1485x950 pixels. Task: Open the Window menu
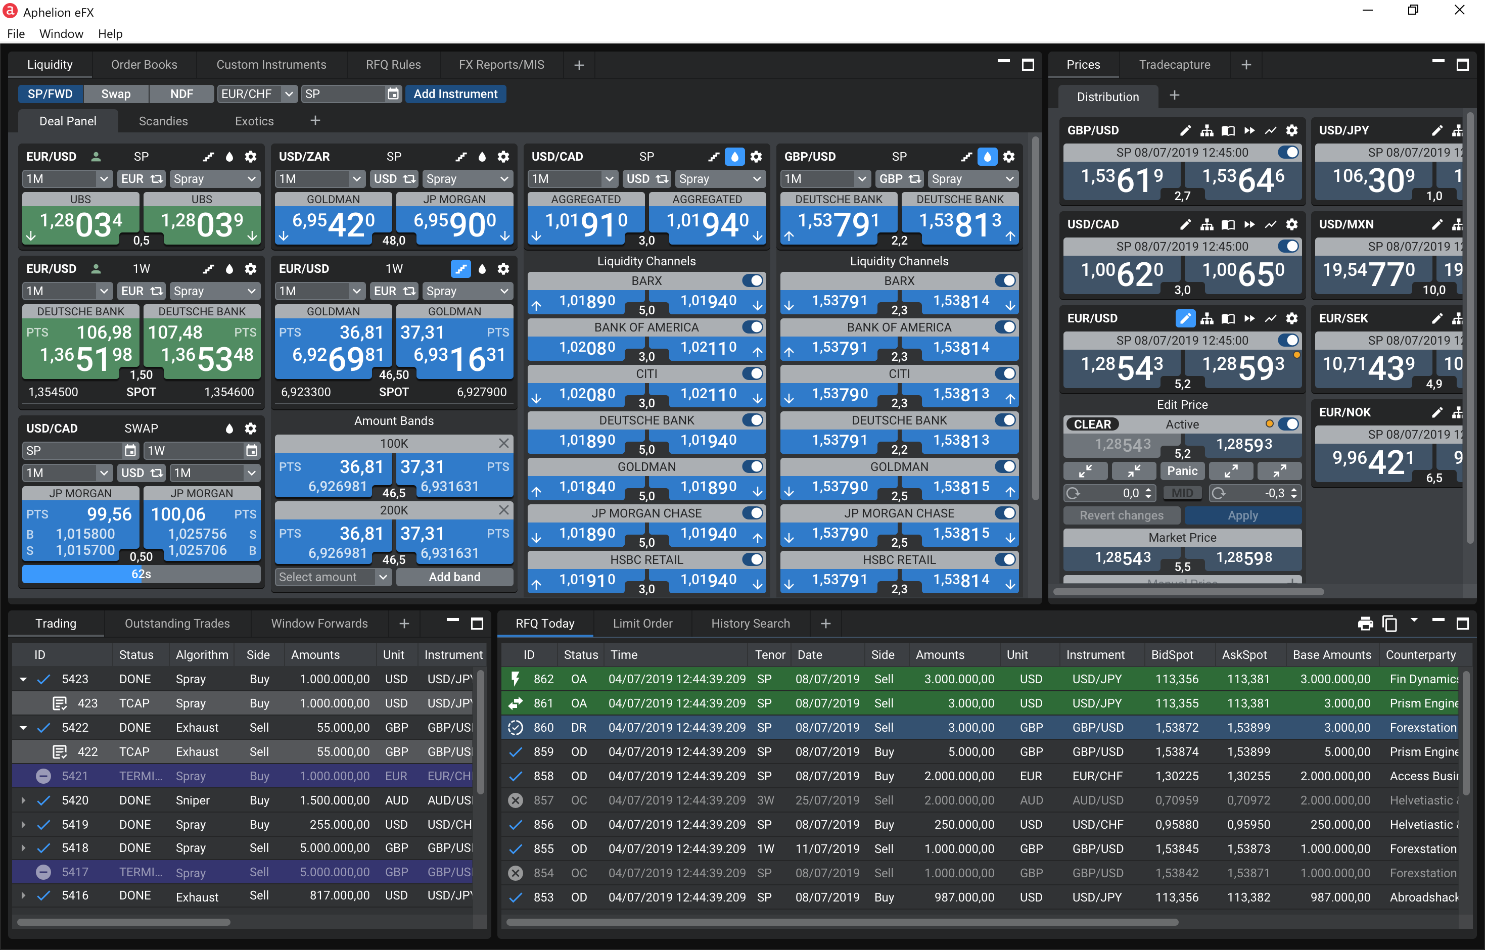tap(61, 34)
